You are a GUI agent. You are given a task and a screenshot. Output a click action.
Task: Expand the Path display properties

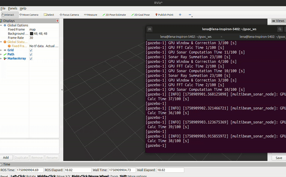click(1, 54)
